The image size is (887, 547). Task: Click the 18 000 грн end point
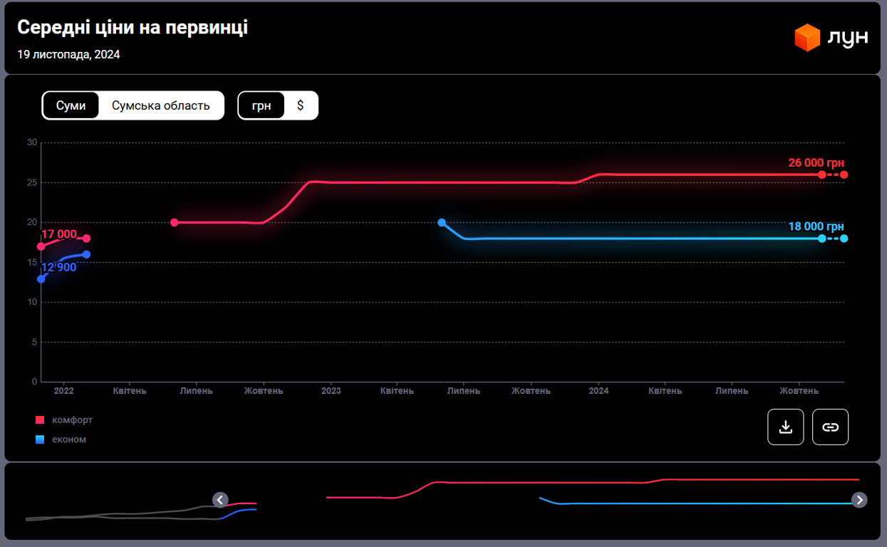844,239
